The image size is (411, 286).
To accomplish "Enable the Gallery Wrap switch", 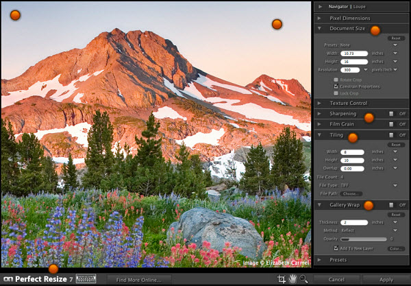I will coord(391,205).
